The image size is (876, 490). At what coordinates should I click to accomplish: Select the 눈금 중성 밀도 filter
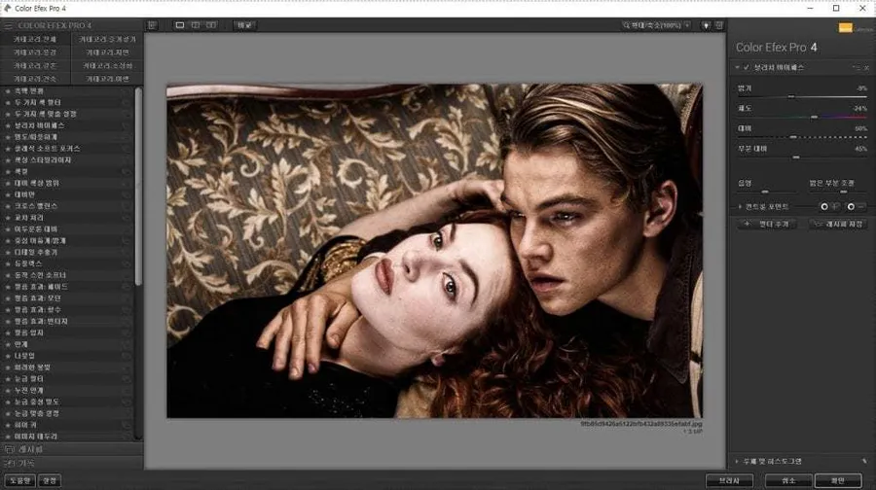(67, 402)
